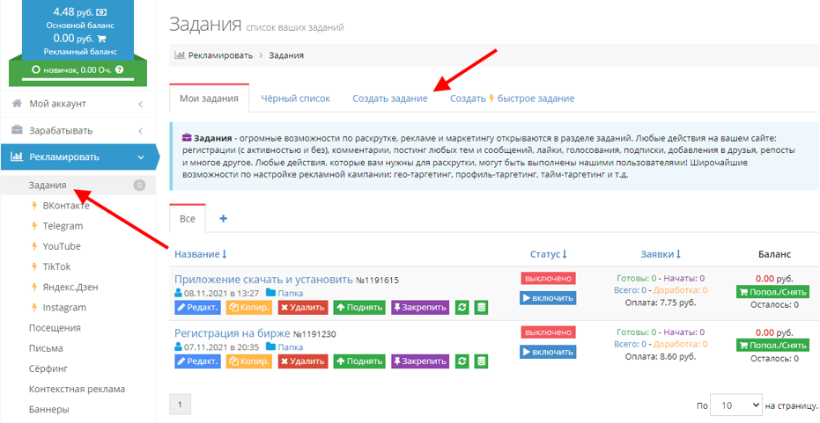
Task: Click Поднять for task №1191615
Action: tap(359, 308)
